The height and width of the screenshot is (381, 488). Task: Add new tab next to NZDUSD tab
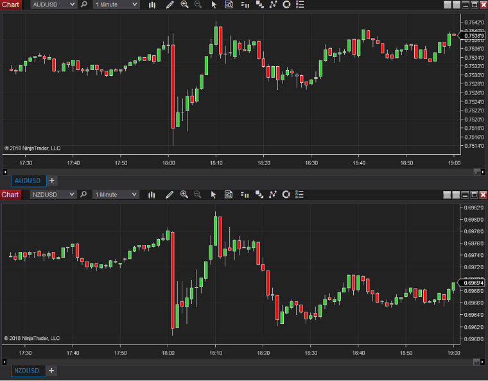point(52,371)
